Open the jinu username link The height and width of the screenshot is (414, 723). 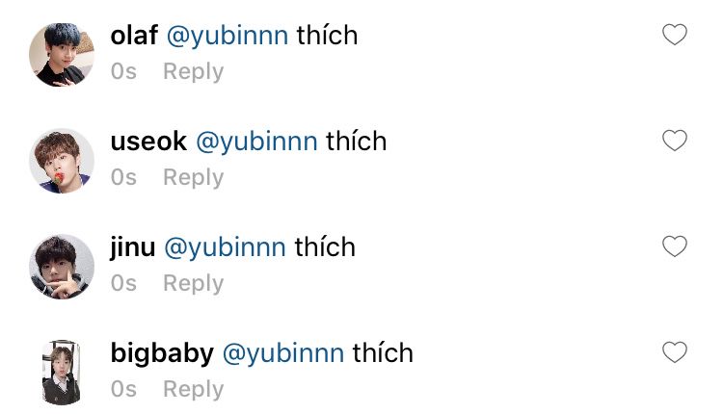tap(132, 247)
